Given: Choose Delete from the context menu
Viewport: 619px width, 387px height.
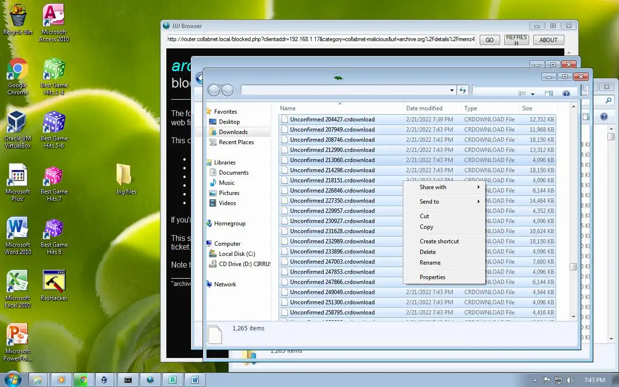Looking at the screenshot, I should pyautogui.click(x=444, y=252).
